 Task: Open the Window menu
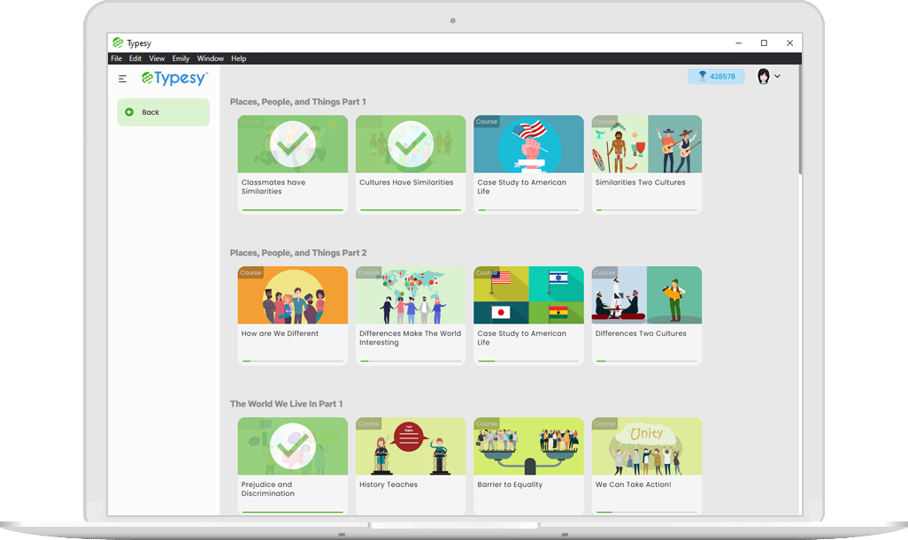(x=211, y=58)
